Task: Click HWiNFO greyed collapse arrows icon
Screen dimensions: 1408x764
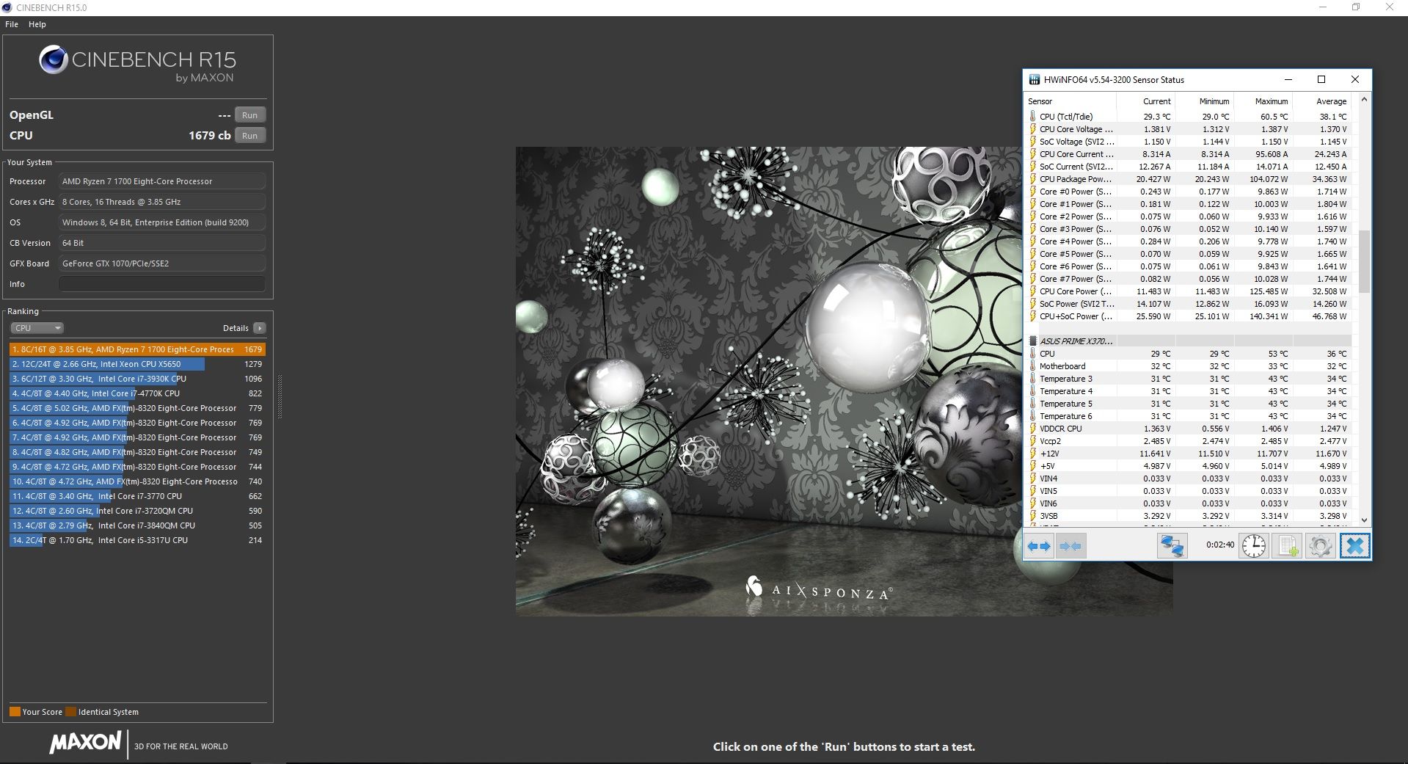Action: click(x=1070, y=546)
